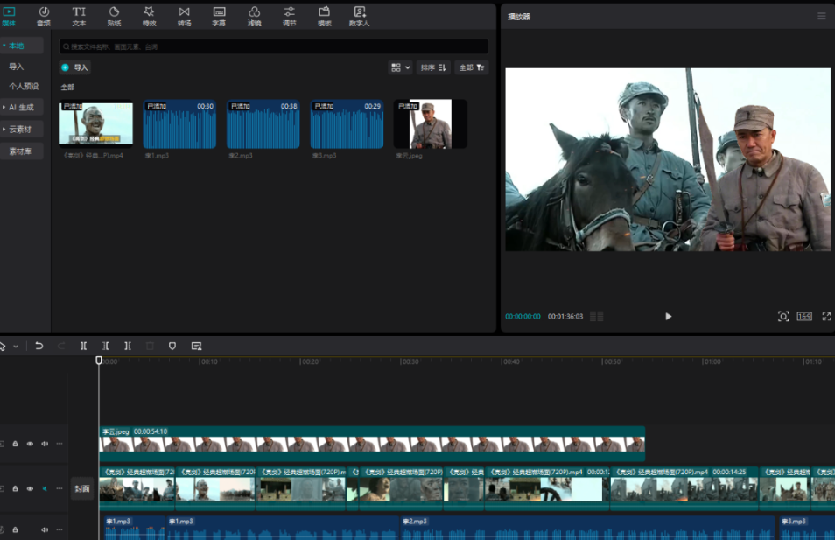Select the pointer selection tool
The width and height of the screenshot is (835, 540).
click(x=3, y=347)
